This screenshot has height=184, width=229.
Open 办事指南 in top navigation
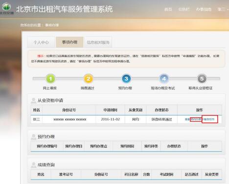pyautogui.click(x=204, y=9)
